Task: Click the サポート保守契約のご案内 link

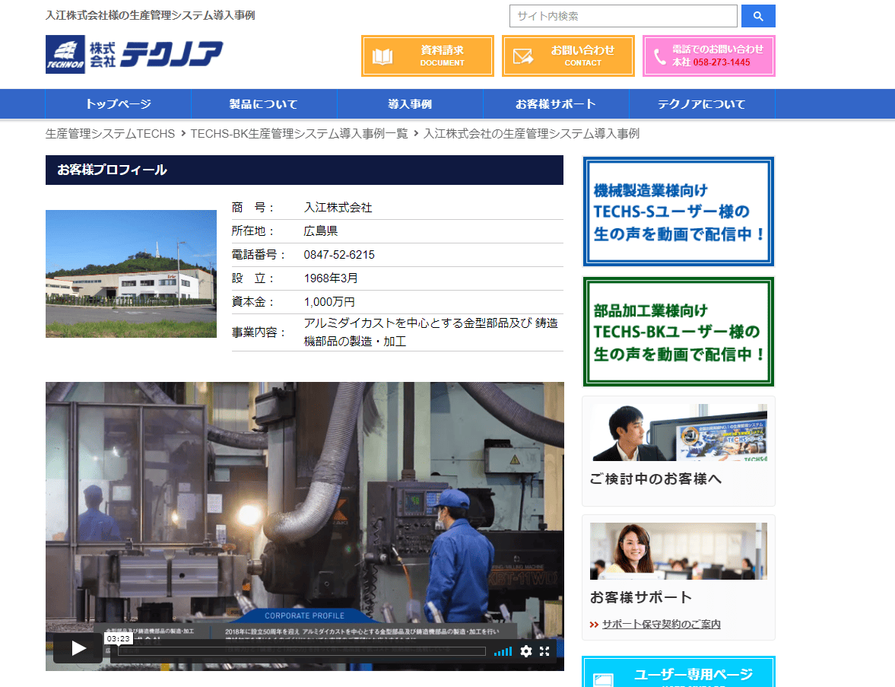Action: point(661,624)
